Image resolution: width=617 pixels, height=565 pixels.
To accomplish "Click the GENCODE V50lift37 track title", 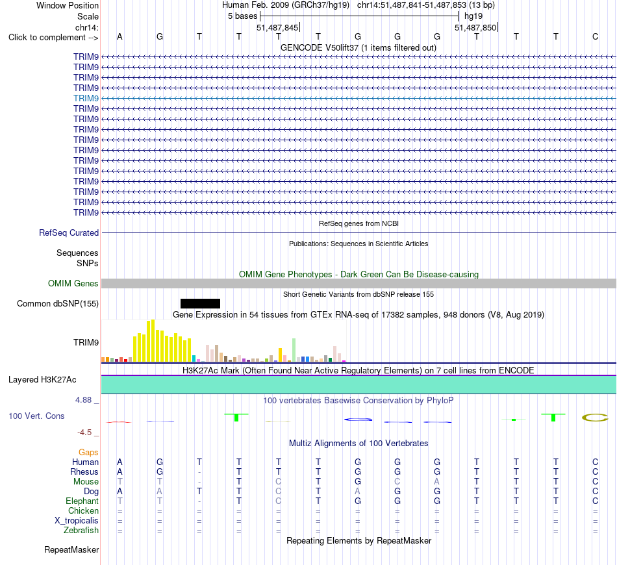I will coord(358,48).
